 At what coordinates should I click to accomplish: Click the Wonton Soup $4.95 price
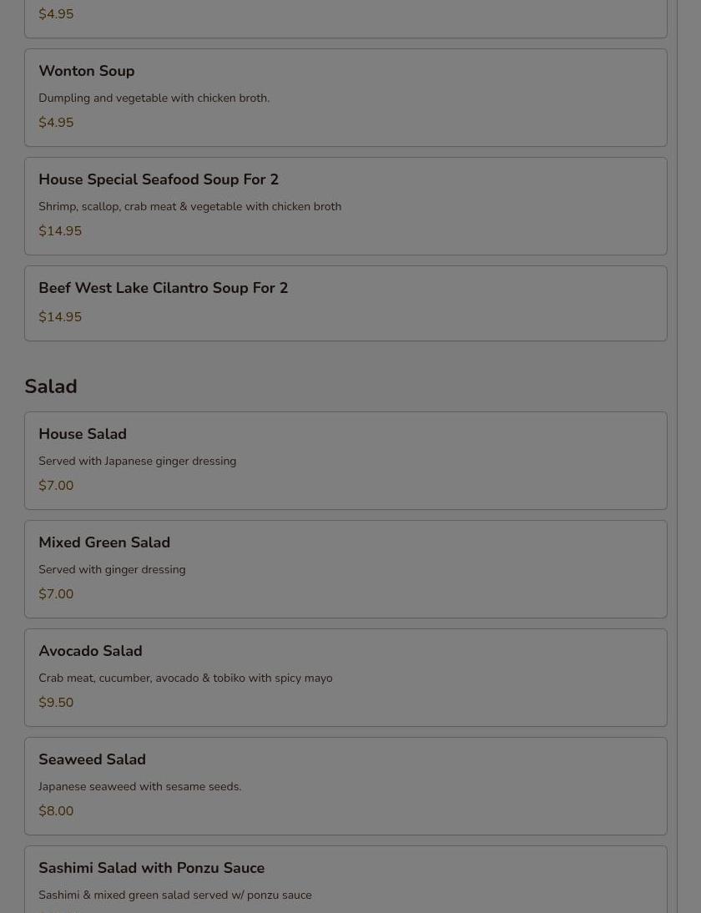tap(56, 123)
